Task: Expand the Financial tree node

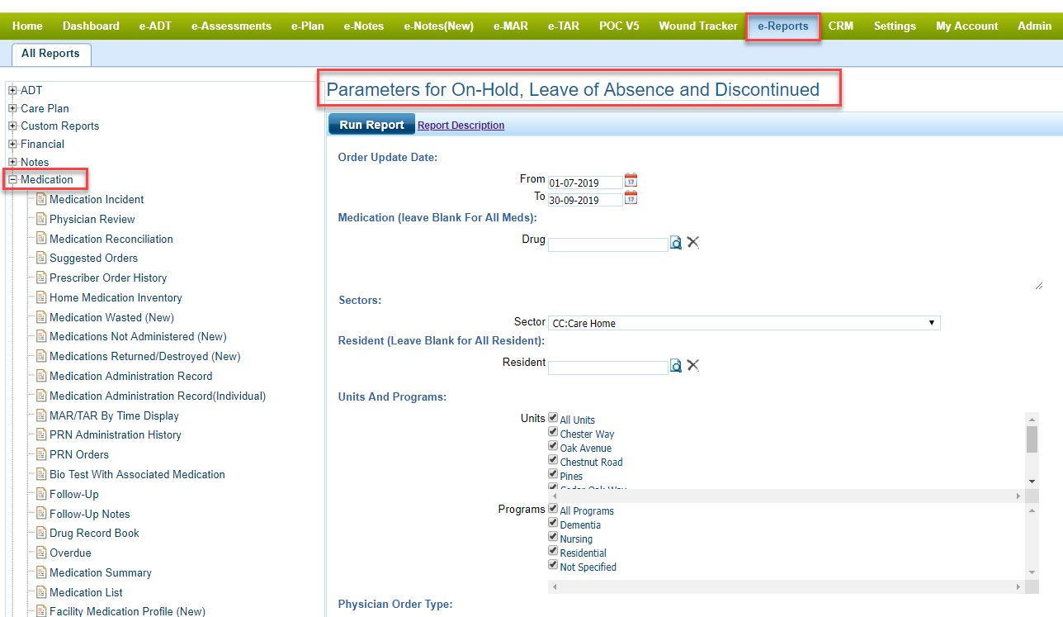Action: (12, 144)
